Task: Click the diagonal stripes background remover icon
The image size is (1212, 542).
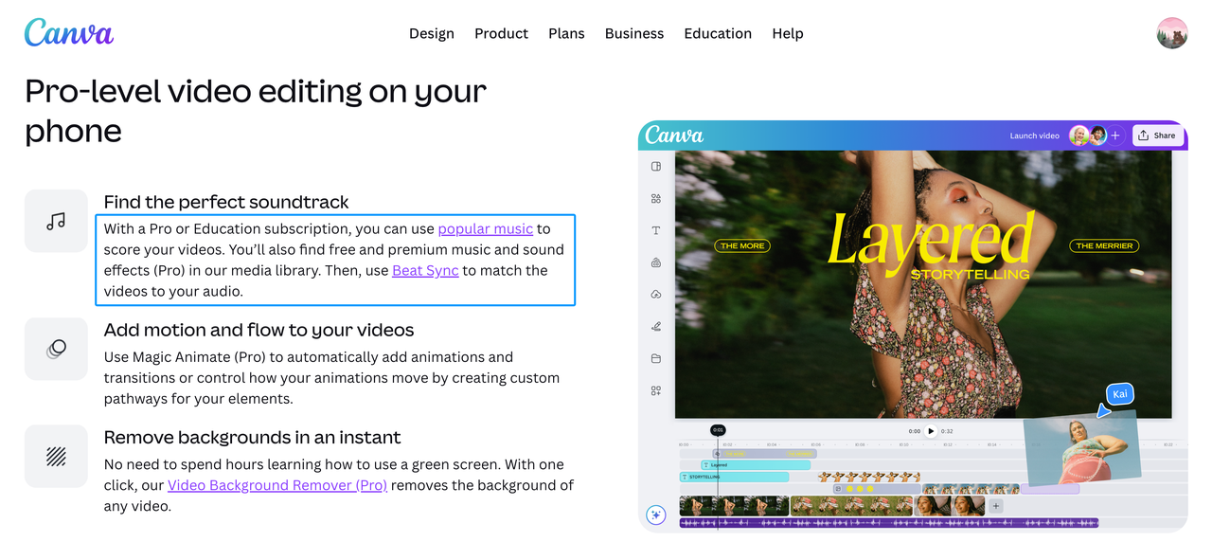Action: click(56, 456)
